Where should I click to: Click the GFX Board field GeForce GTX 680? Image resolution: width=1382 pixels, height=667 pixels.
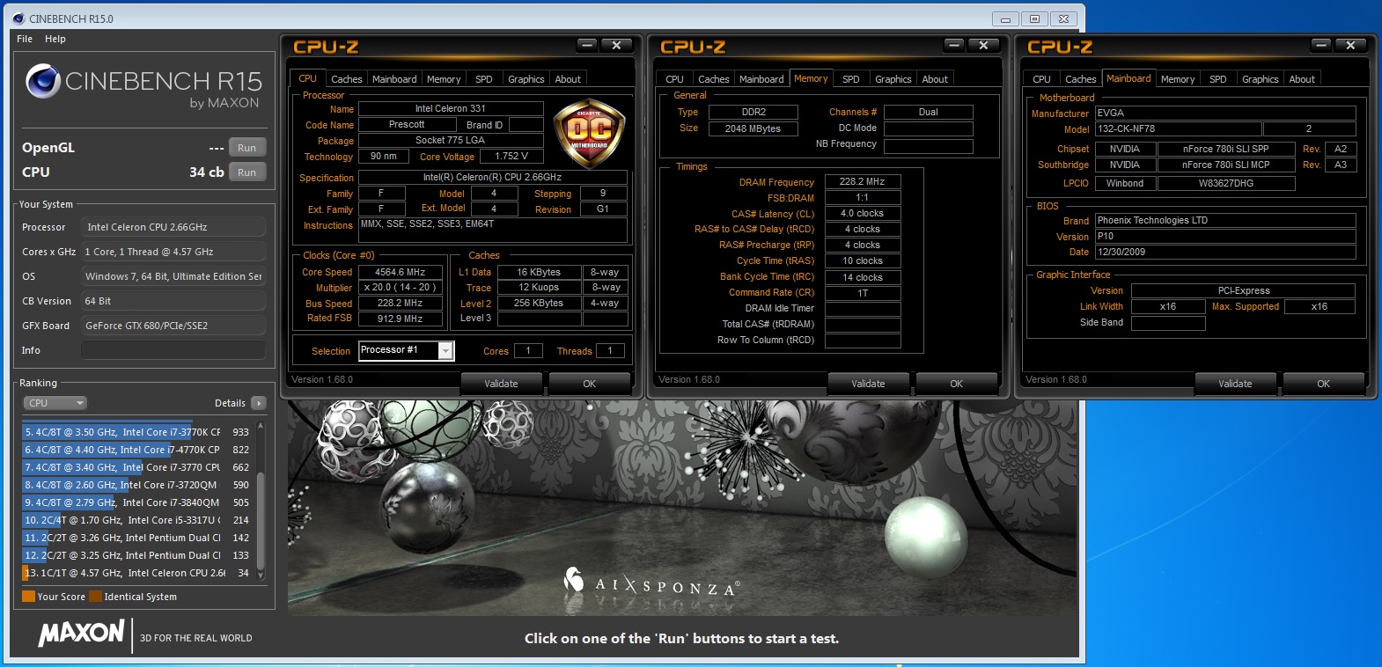coord(173,326)
